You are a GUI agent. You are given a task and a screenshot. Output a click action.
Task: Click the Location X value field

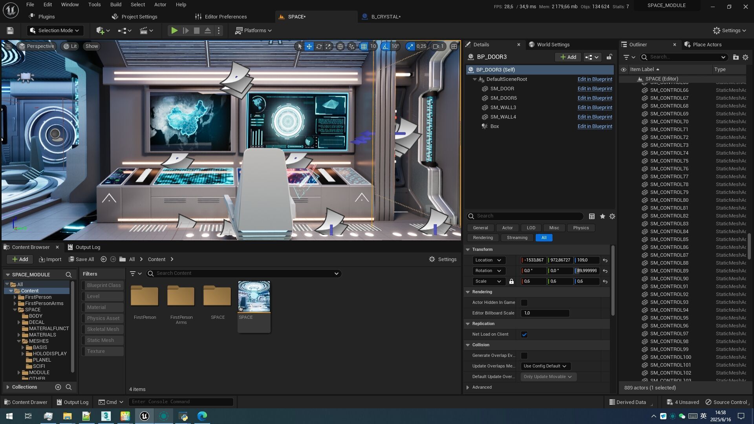pos(533,260)
